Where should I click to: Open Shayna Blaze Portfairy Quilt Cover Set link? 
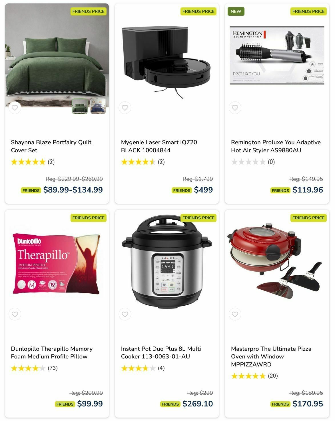point(51,146)
